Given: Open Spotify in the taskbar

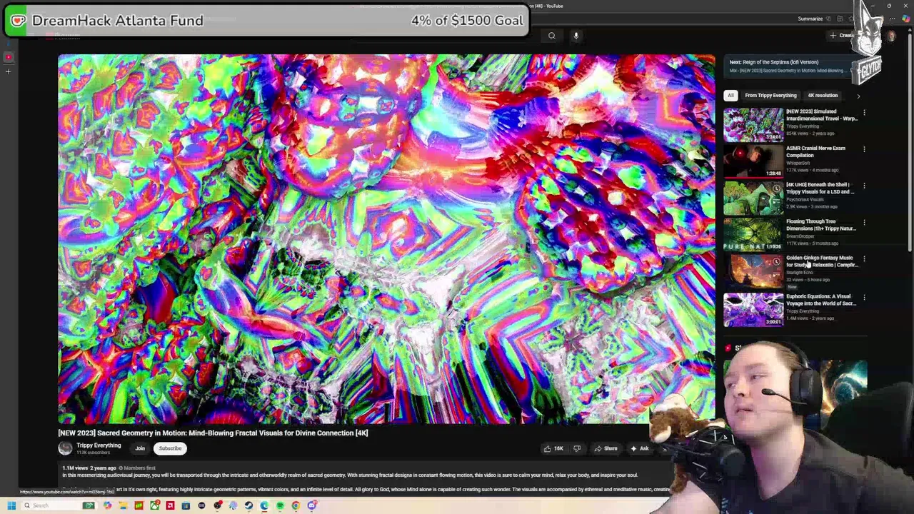Looking at the screenshot, I should coord(280,505).
